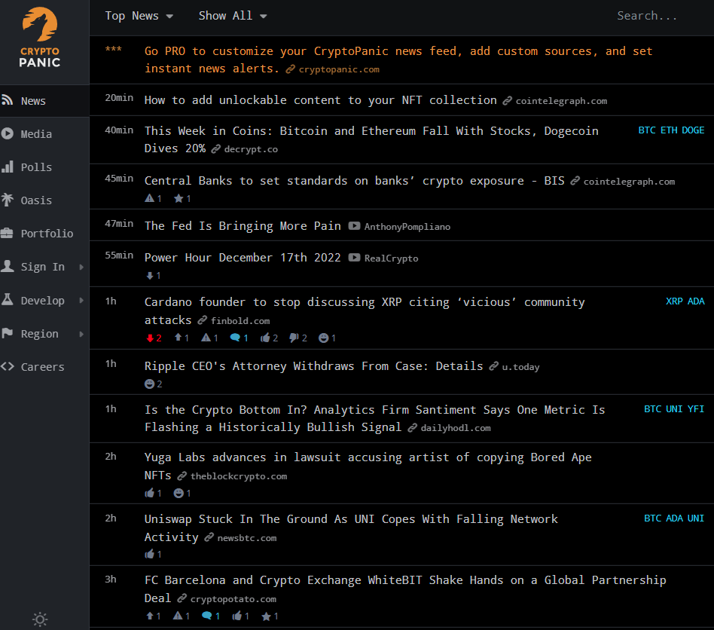Click the Region flag icon
Image resolution: width=714 pixels, height=630 pixels.
click(7, 333)
